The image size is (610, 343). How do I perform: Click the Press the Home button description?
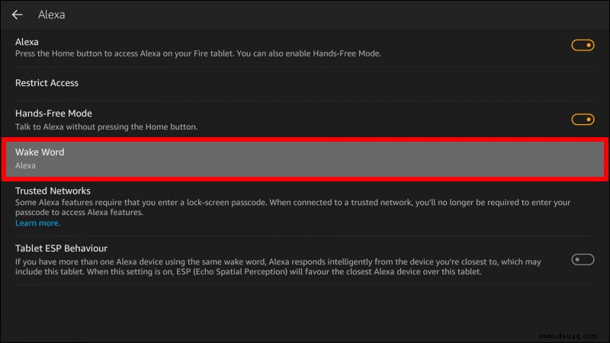pos(198,53)
